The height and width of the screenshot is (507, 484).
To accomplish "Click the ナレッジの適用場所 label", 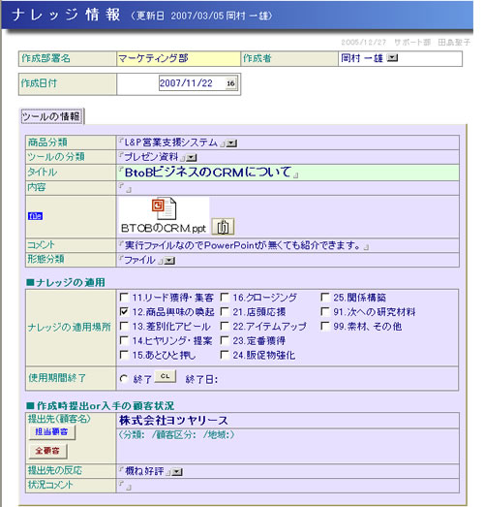I will (x=70, y=328).
